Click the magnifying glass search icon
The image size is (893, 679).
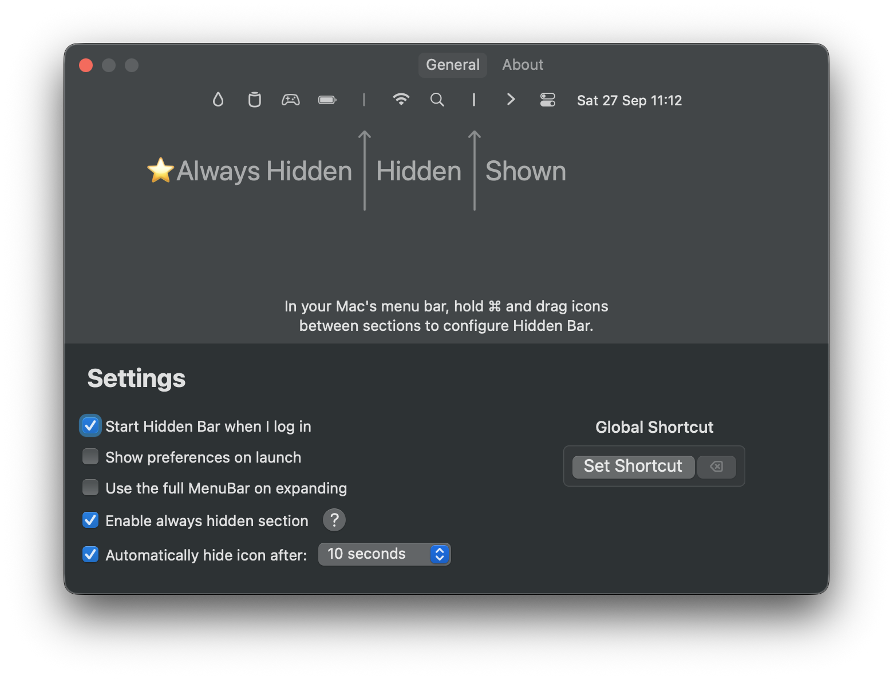tap(437, 100)
